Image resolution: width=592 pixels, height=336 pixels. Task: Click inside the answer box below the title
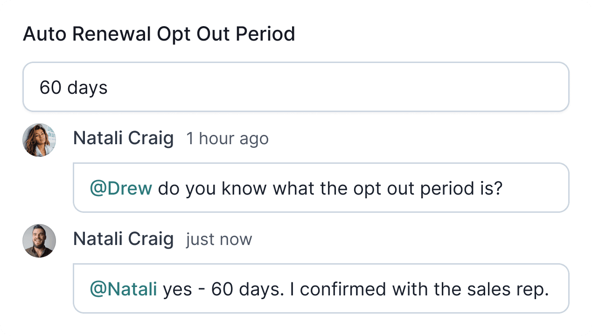[x=296, y=87]
